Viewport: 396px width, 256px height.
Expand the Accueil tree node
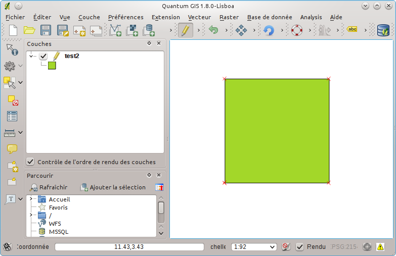coord(31,199)
